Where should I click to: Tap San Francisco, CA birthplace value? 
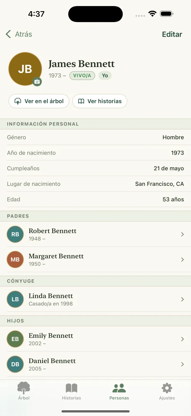point(159,184)
